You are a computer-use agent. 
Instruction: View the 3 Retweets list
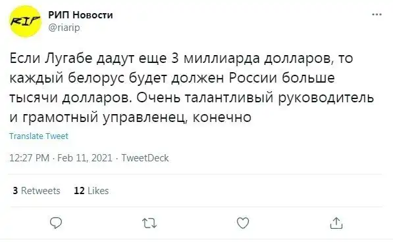click(x=37, y=191)
